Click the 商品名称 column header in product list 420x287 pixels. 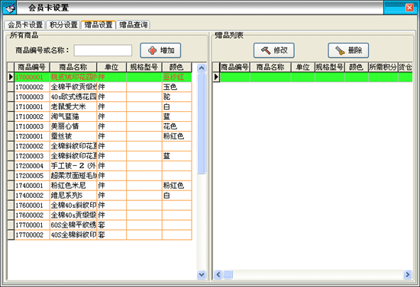73,67
